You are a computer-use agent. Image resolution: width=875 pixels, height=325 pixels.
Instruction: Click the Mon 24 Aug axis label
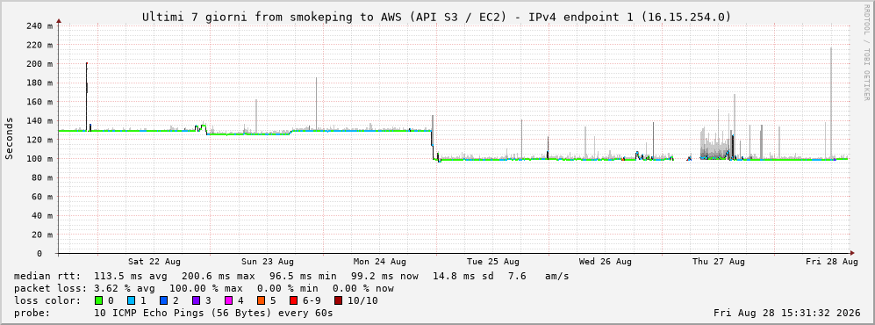pos(379,262)
